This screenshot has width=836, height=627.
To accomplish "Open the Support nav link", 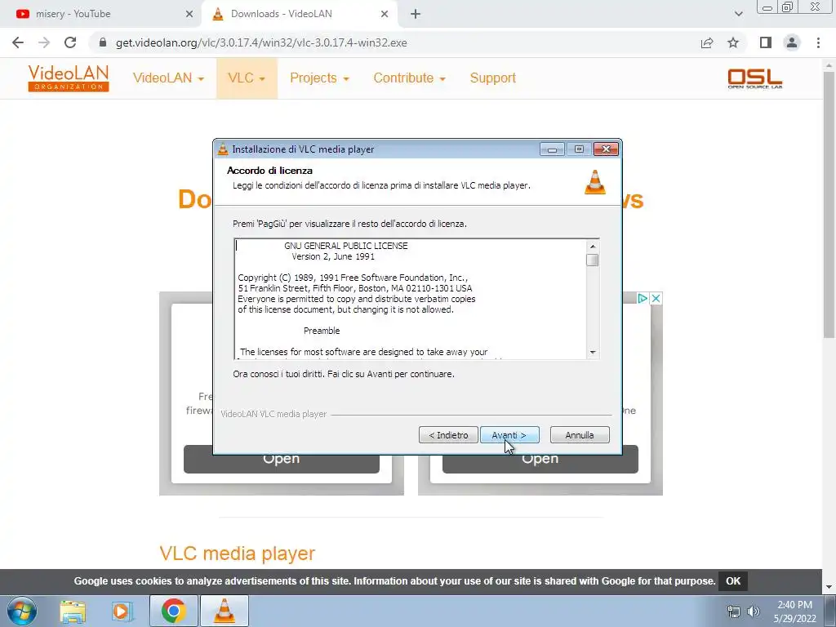I will tap(492, 78).
